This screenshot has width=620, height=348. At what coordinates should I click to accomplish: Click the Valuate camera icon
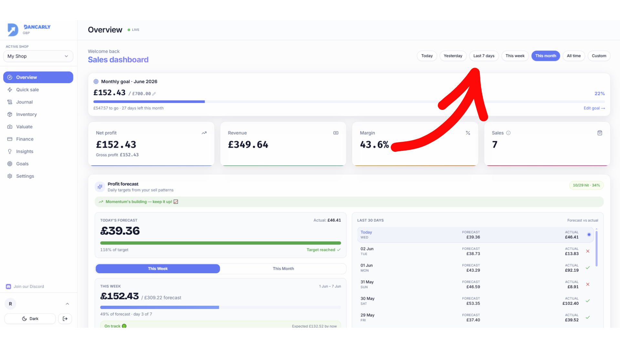(x=10, y=127)
